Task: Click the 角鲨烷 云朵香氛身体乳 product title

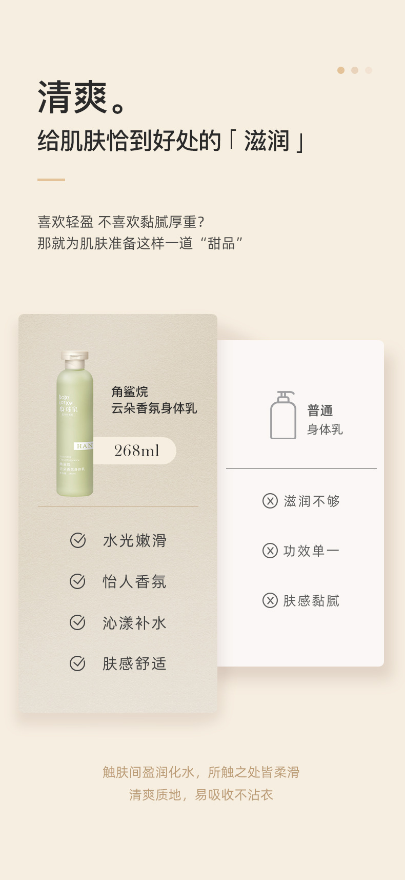Action: click(x=154, y=400)
